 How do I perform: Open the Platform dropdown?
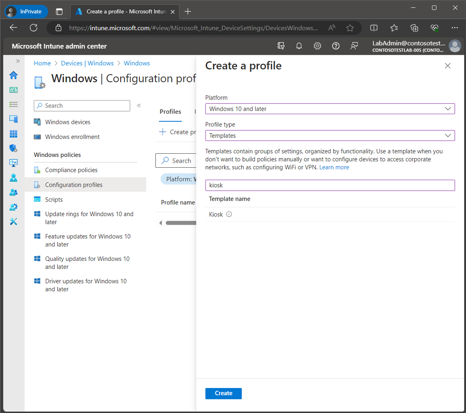(330, 109)
